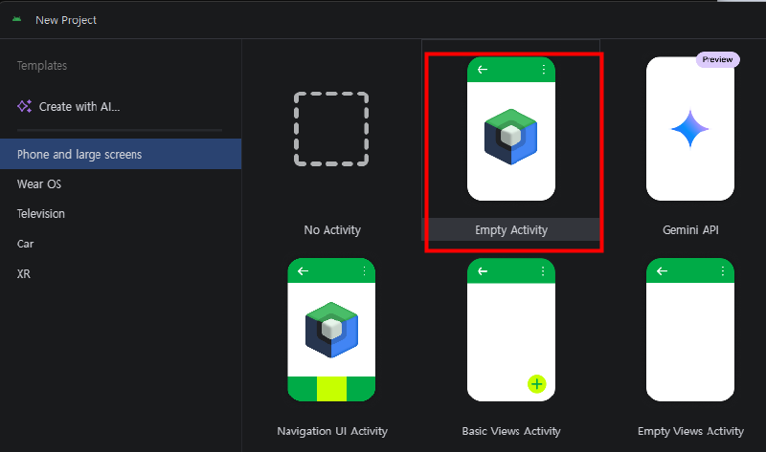Click the Gemini API label text

690,230
